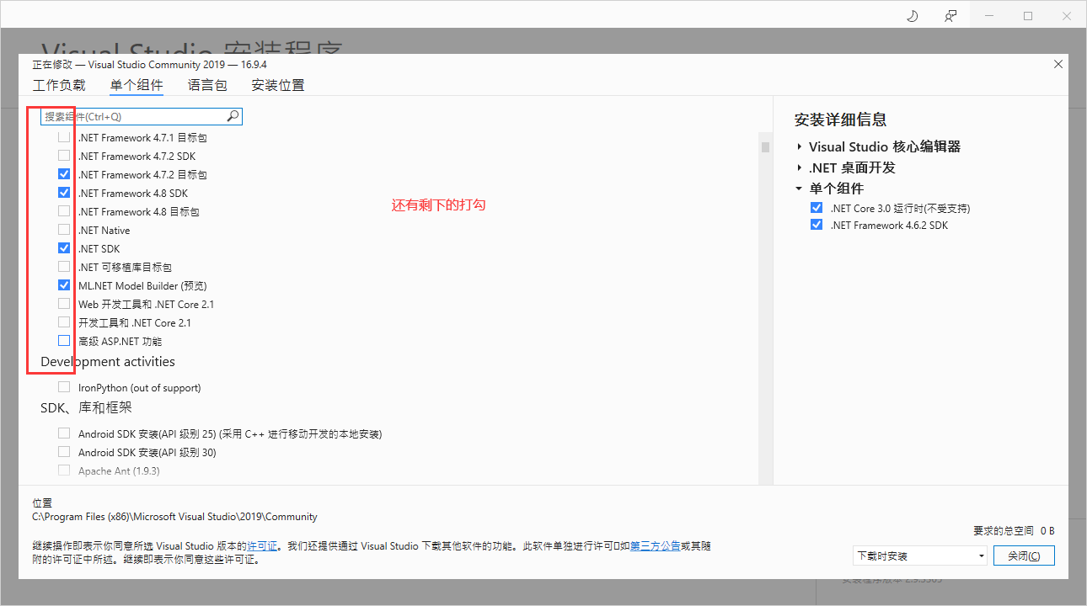Check Apache Ant (1.9.3)
Image resolution: width=1087 pixels, height=606 pixels.
64,470
